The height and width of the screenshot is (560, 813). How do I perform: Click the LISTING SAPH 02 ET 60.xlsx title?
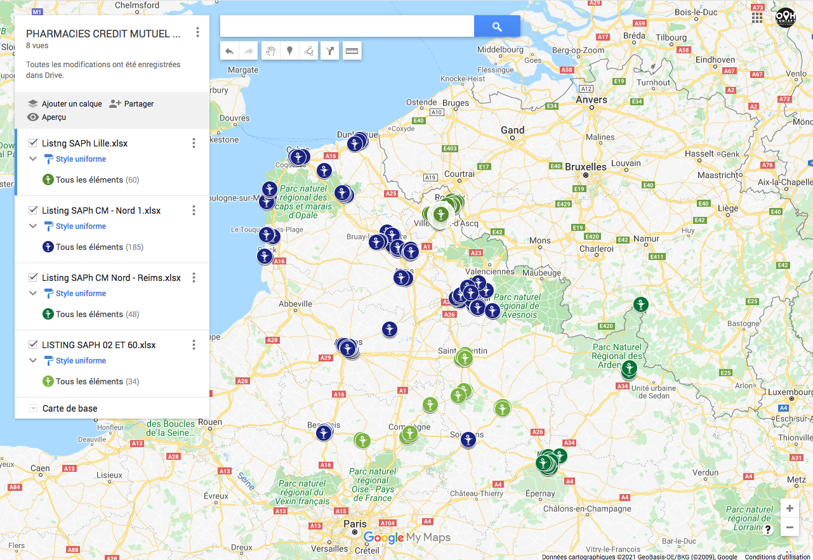point(99,345)
